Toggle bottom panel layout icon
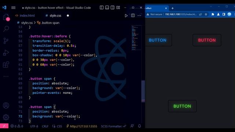235x132 pixels. tap(107, 7)
